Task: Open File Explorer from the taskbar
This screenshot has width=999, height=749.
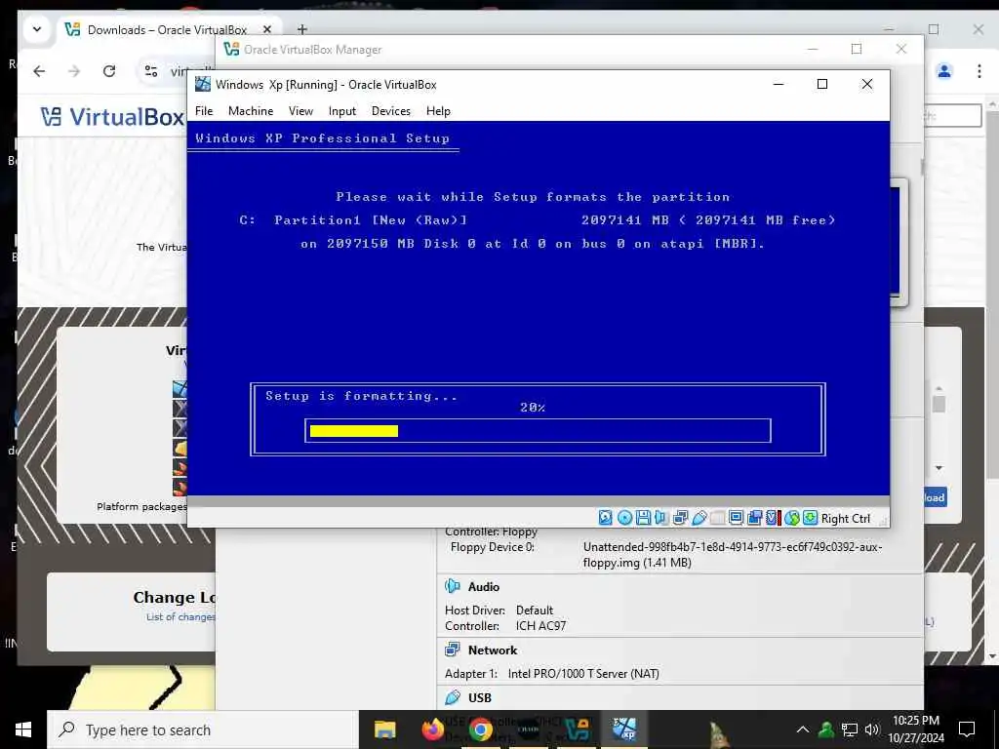Action: tap(384, 729)
